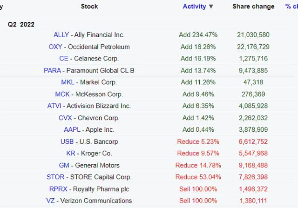The height and width of the screenshot is (208, 298).
Task: Open the CE Celanese Corp. link
Action: coord(64,59)
